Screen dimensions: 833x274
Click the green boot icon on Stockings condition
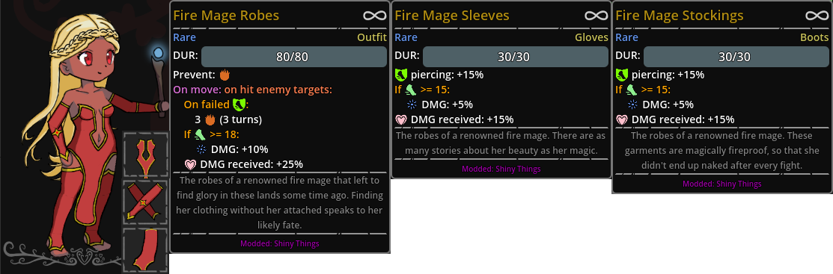[632, 90]
